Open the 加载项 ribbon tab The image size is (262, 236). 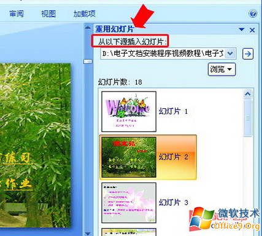pos(85,14)
